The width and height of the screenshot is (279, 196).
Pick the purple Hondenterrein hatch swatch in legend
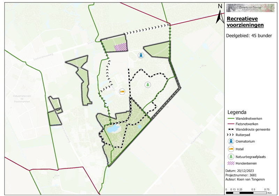[231, 163]
